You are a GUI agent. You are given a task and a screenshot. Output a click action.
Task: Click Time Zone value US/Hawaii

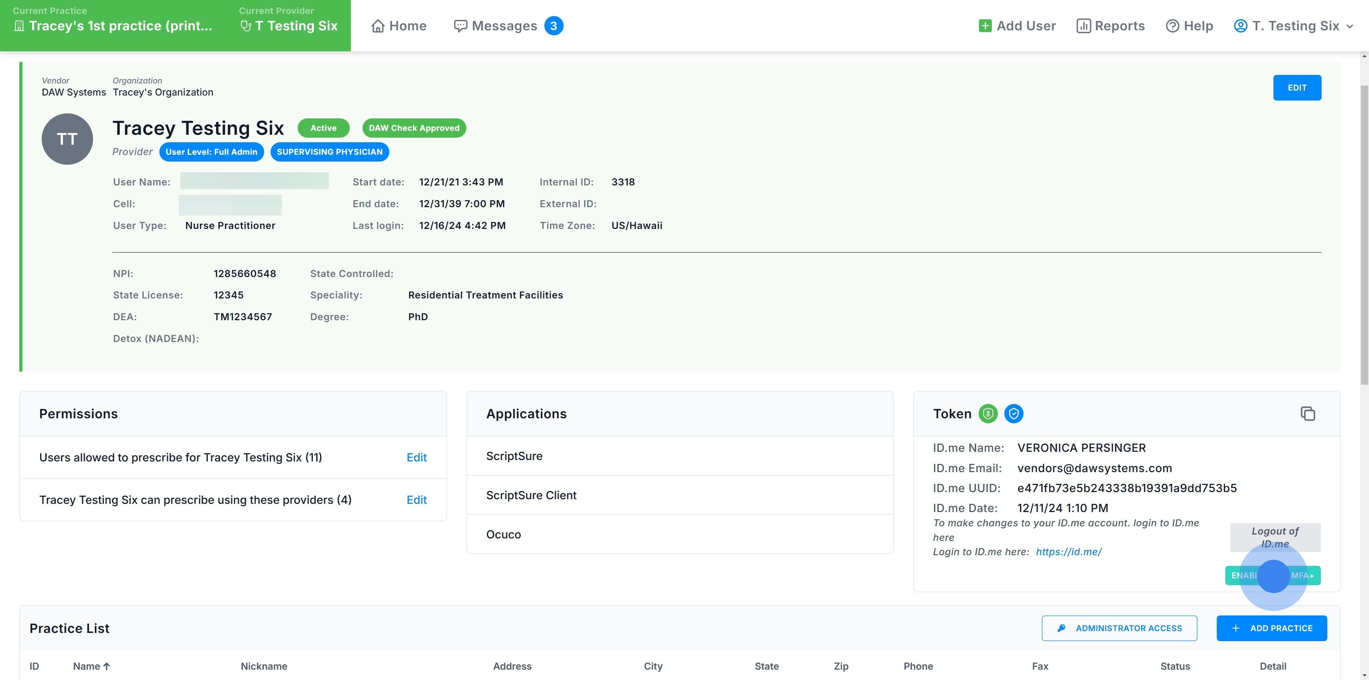pyautogui.click(x=637, y=225)
